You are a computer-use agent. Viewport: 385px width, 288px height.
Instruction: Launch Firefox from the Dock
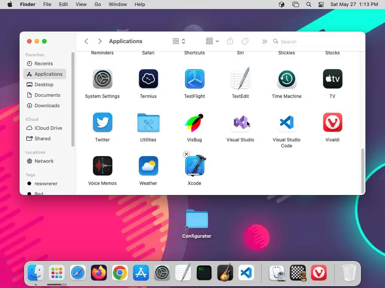click(99, 273)
